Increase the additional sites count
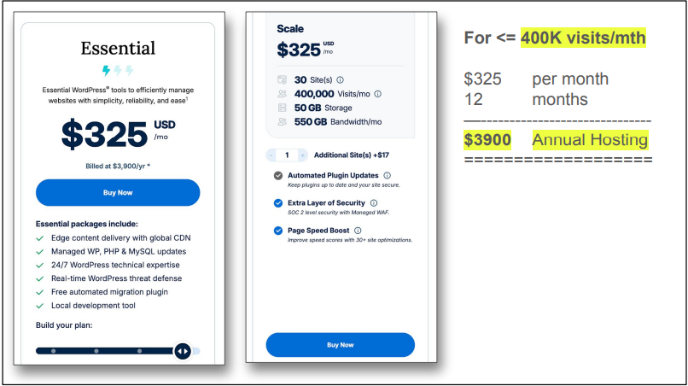Viewport: 688px width, 386px height. [x=302, y=155]
